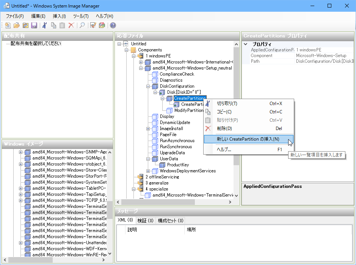This screenshot has width=356, height=265.
Task: Click the 2 offlineServicing pass icon
Action: [x=141, y=177]
